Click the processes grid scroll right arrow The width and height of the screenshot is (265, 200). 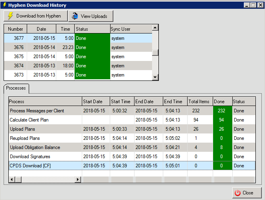pyautogui.click(x=78, y=179)
